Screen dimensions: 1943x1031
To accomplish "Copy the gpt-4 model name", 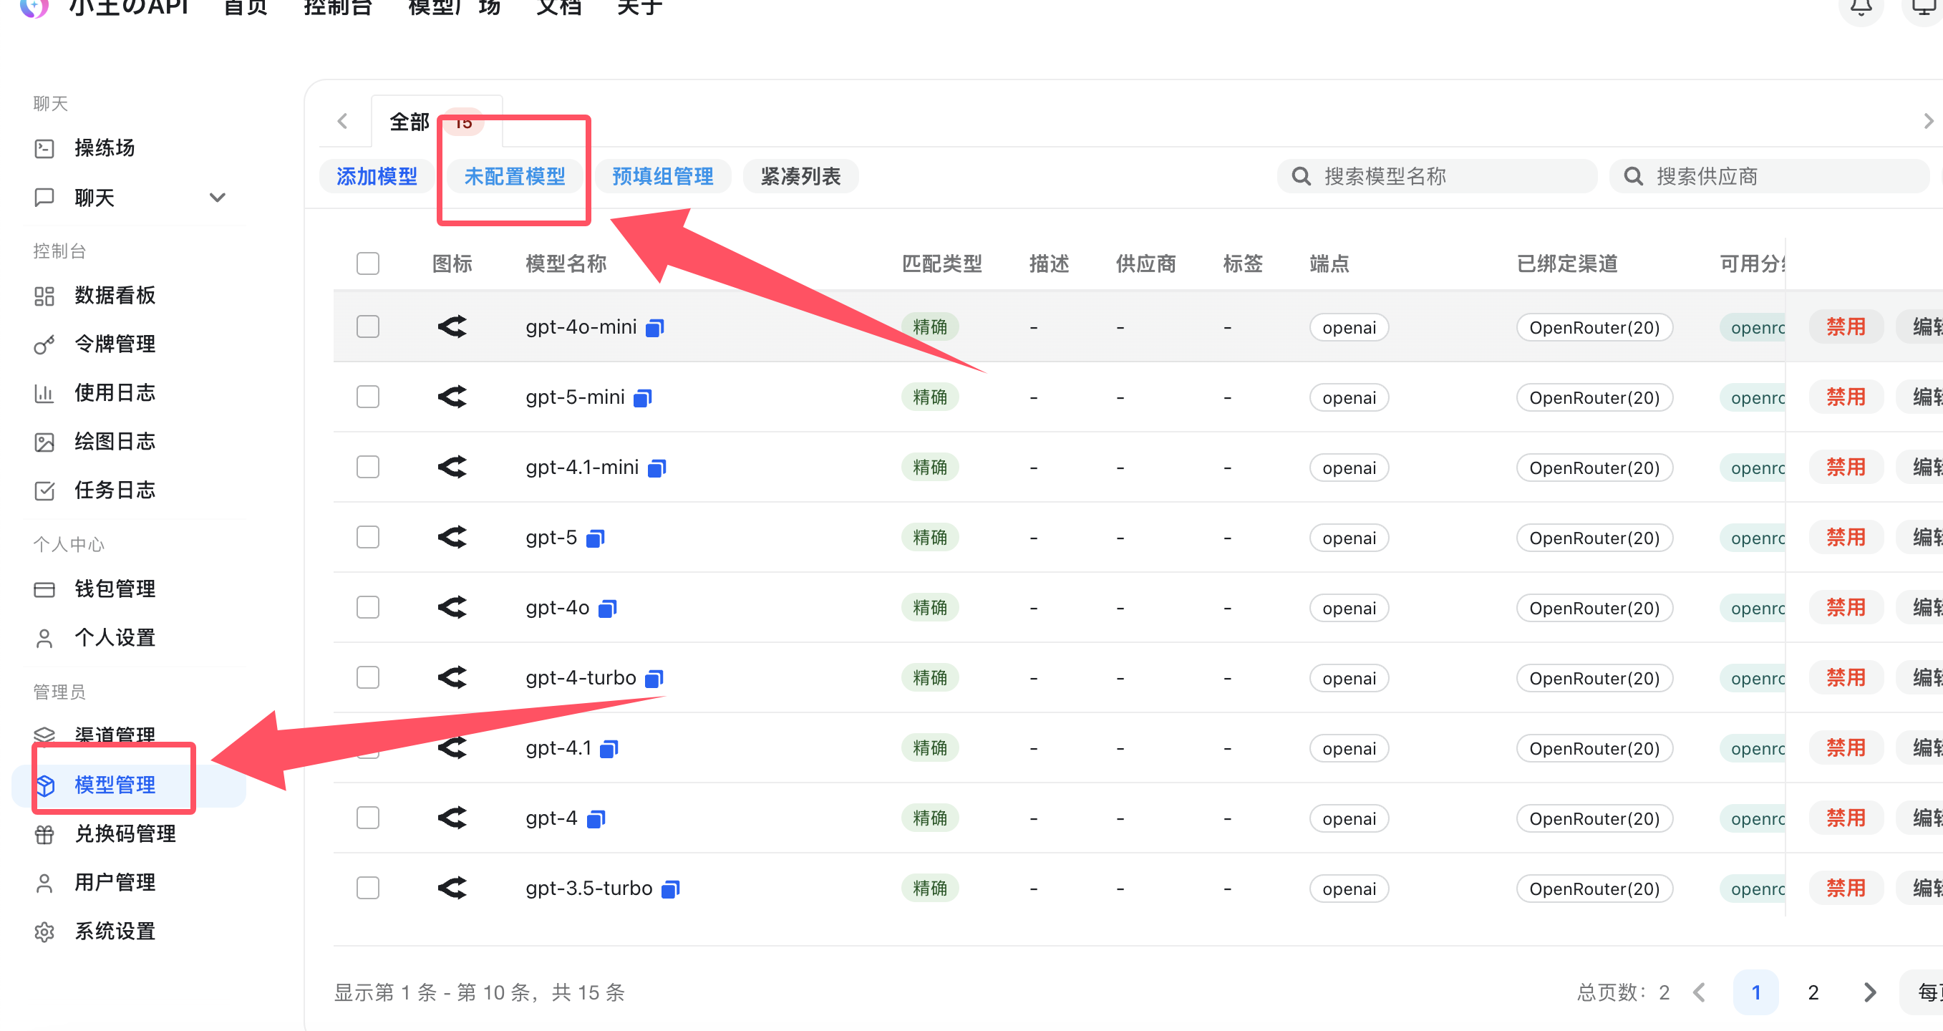I will [596, 818].
